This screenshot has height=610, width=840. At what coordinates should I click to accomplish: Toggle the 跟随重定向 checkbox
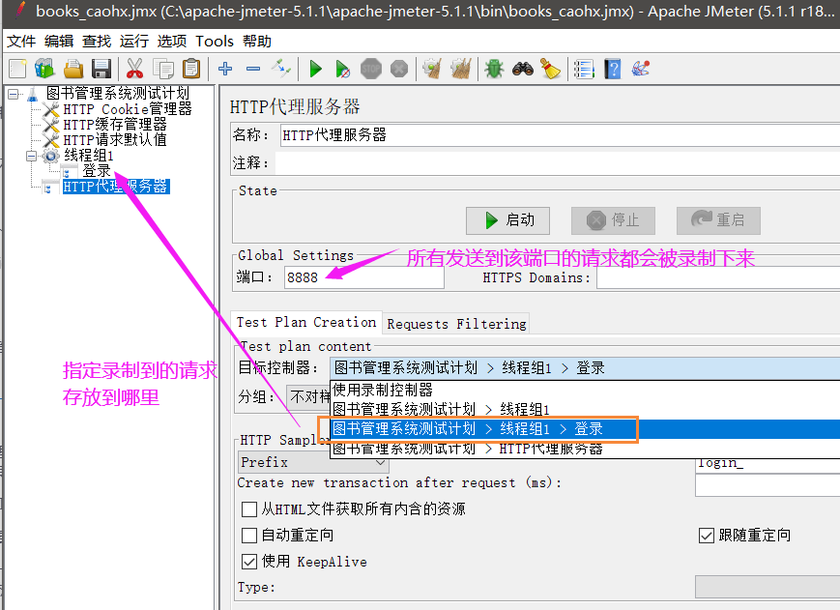coord(707,536)
